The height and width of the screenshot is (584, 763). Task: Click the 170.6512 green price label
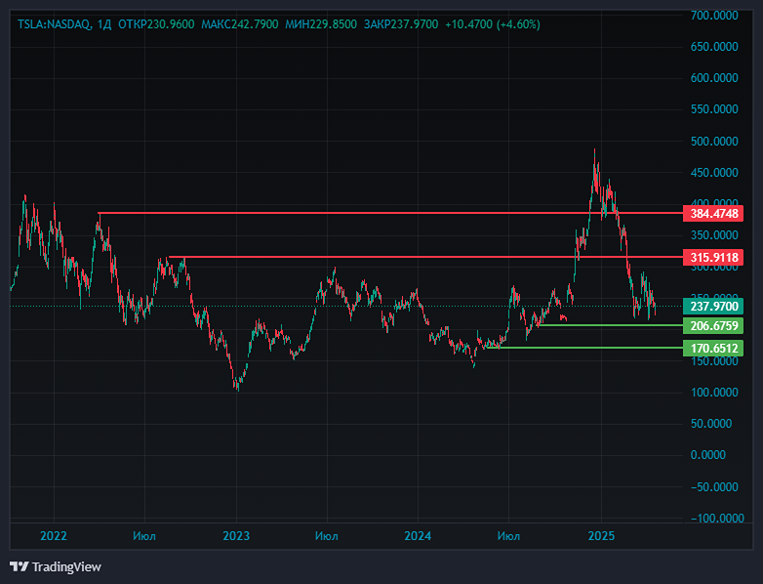pyautogui.click(x=713, y=349)
